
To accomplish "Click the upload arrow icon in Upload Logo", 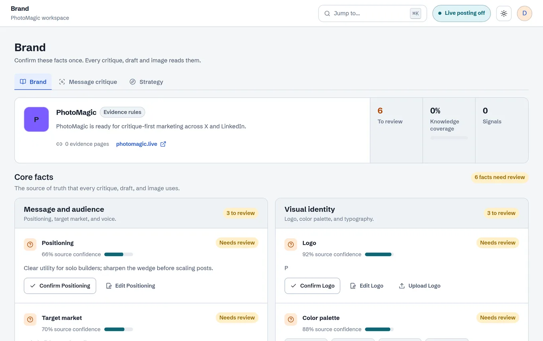I will click(402, 286).
